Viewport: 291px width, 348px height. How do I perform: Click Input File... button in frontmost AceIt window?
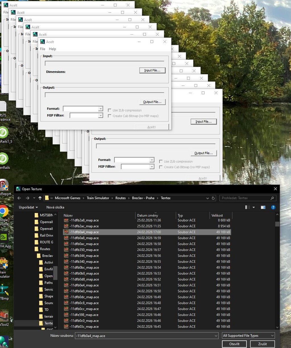tap(152, 70)
